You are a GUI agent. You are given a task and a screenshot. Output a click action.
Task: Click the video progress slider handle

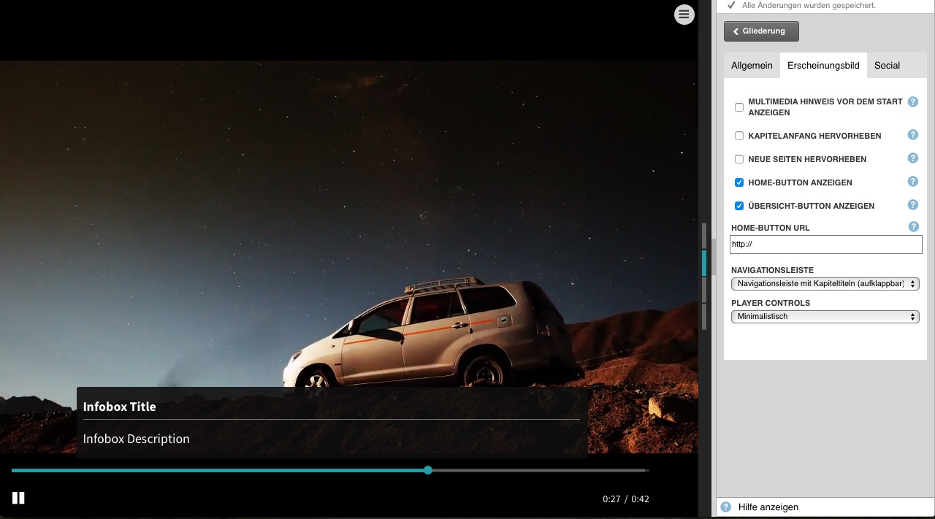[428, 470]
